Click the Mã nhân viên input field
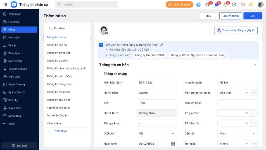The width and height of the screenshot is (266, 150). click(x=156, y=83)
